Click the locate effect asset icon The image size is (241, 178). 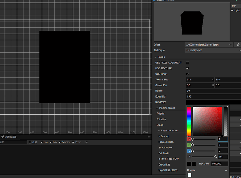click(238, 45)
